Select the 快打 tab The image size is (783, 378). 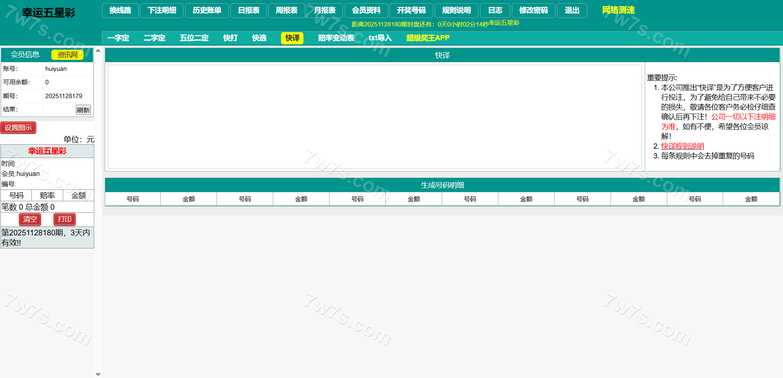coord(230,38)
